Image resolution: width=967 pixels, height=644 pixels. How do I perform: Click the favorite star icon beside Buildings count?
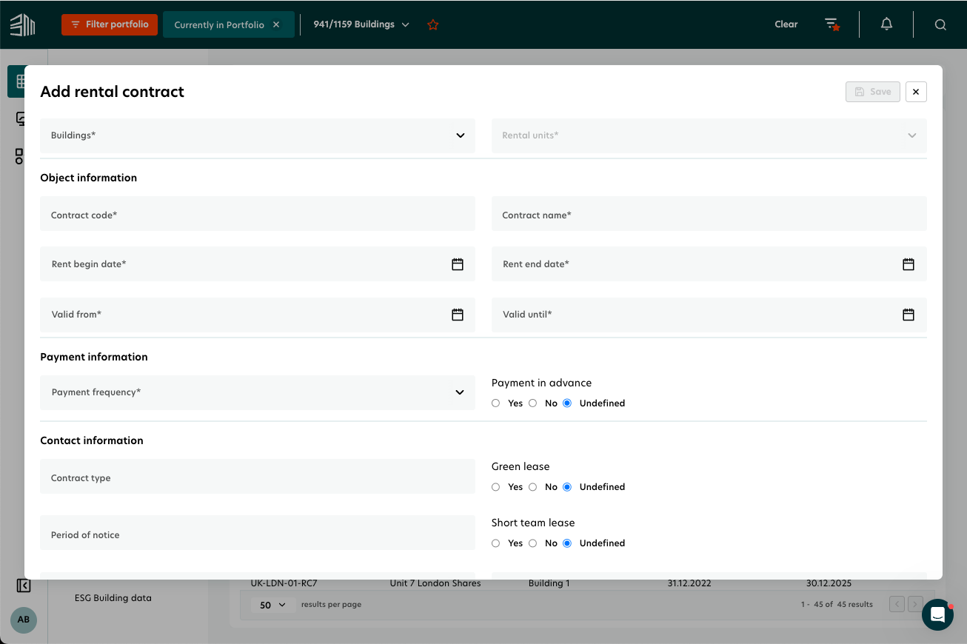tap(433, 24)
